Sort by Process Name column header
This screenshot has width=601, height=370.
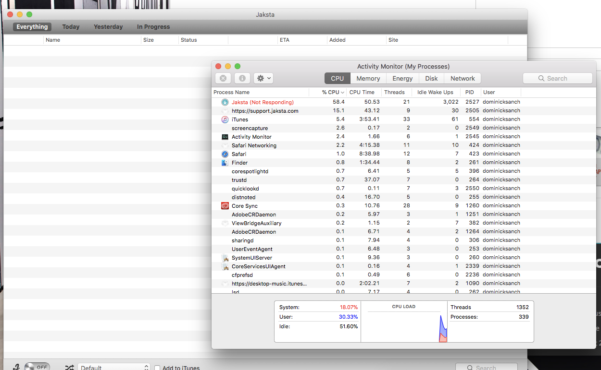(x=260, y=92)
